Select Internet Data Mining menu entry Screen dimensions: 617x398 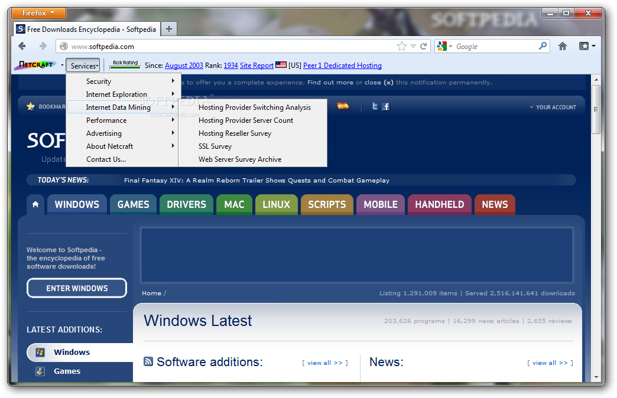click(124, 107)
